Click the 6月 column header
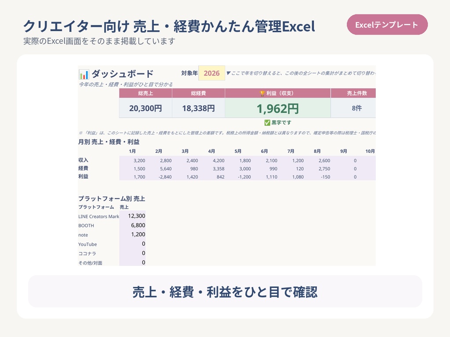This screenshot has width=450, height=337. (x=264, y=151)
